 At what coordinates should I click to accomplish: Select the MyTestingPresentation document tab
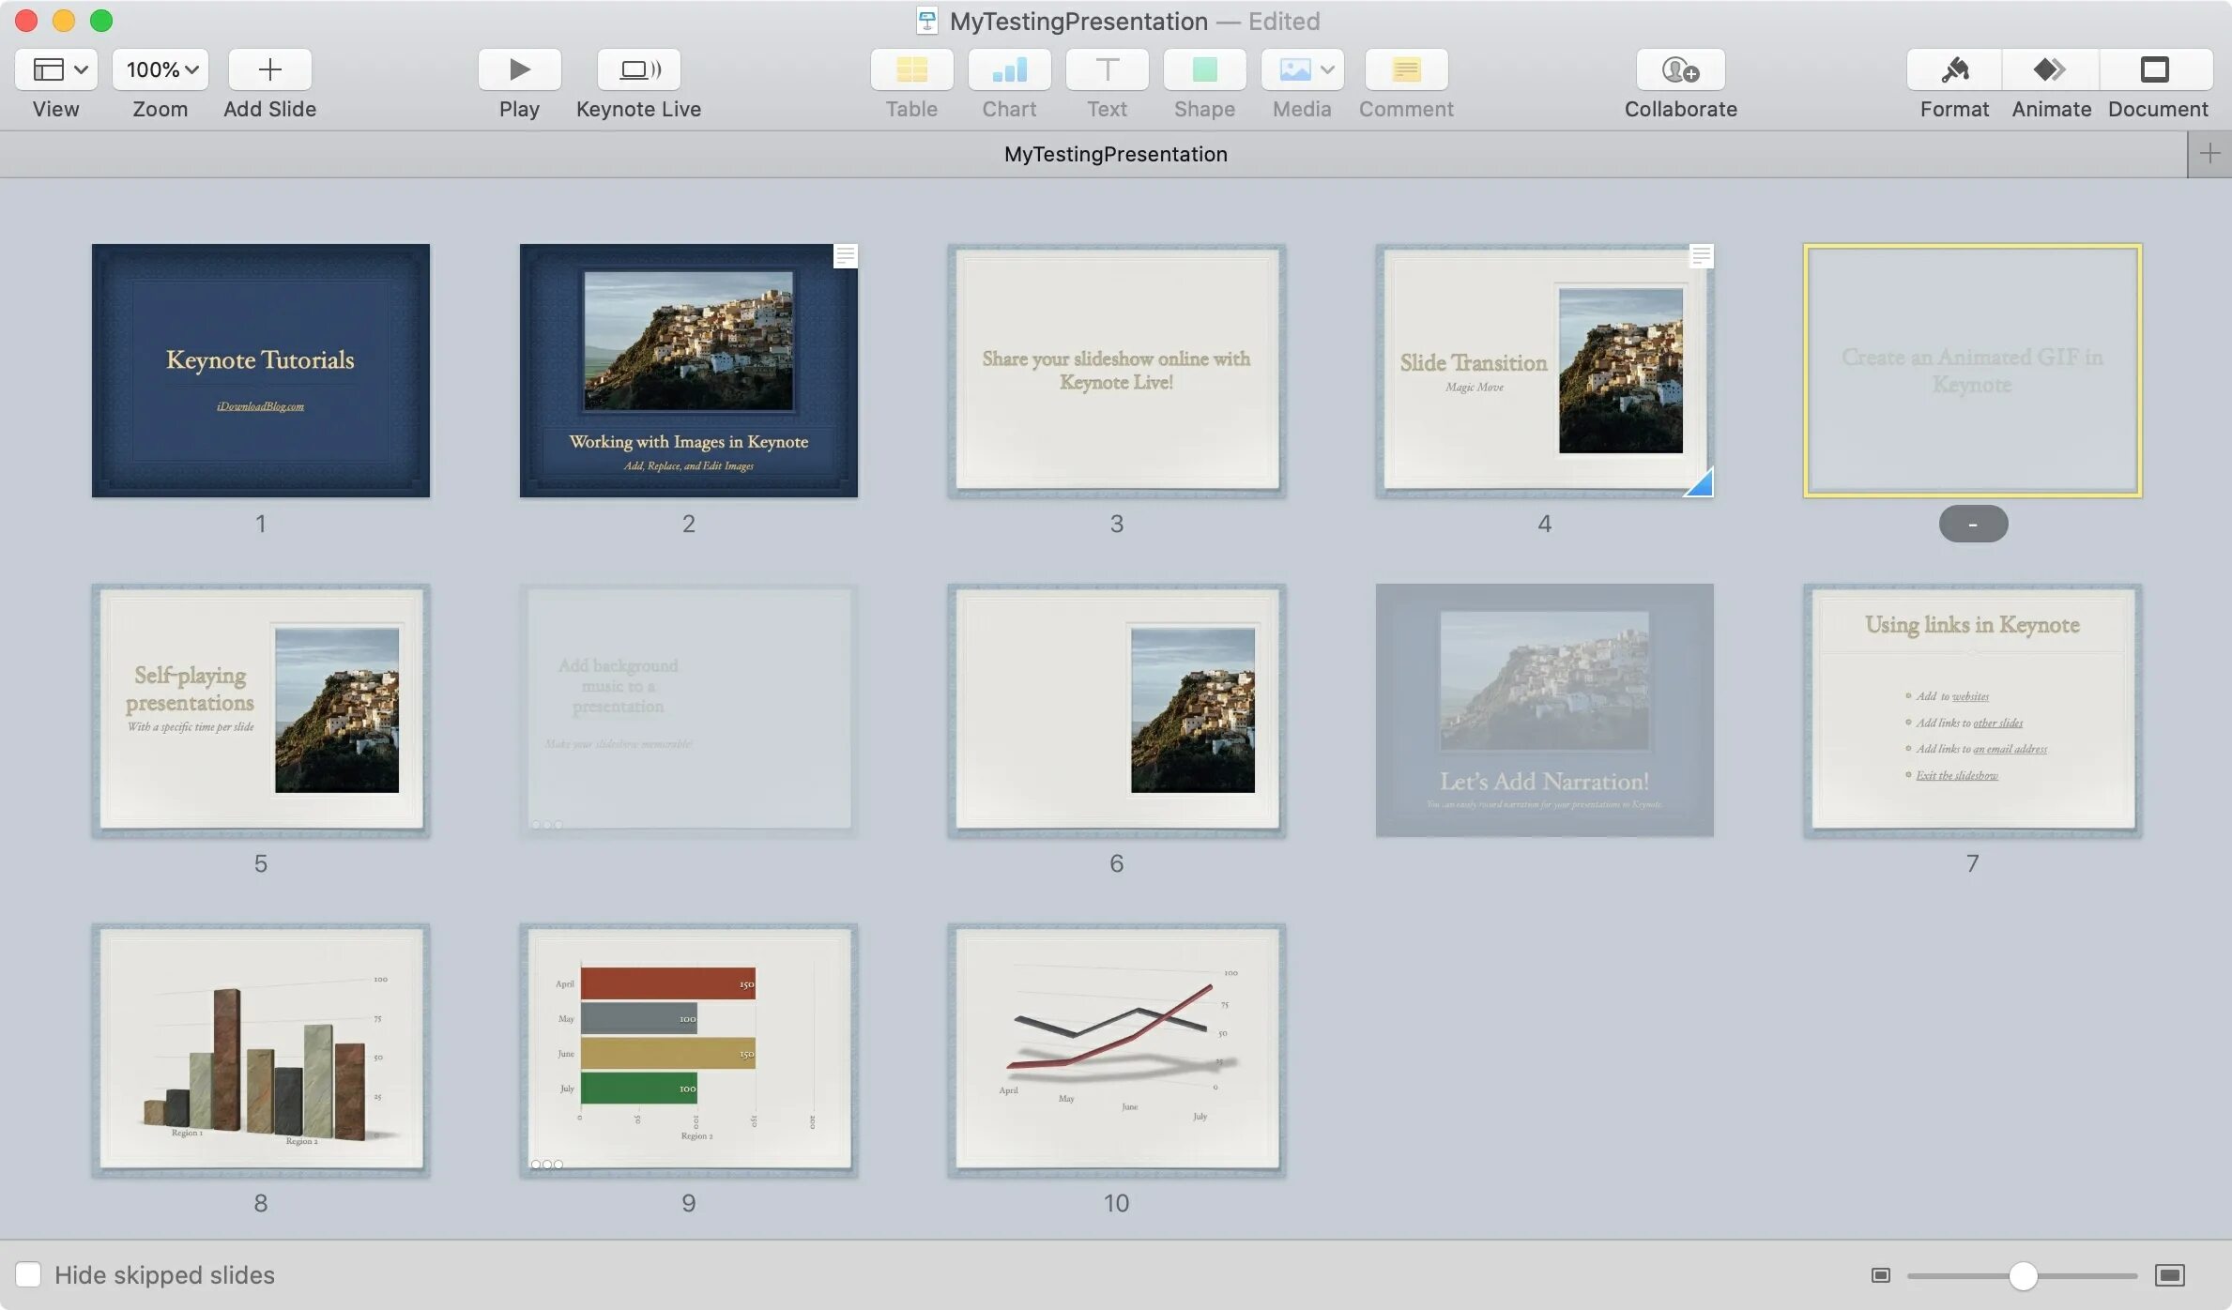pos(1115,154)
